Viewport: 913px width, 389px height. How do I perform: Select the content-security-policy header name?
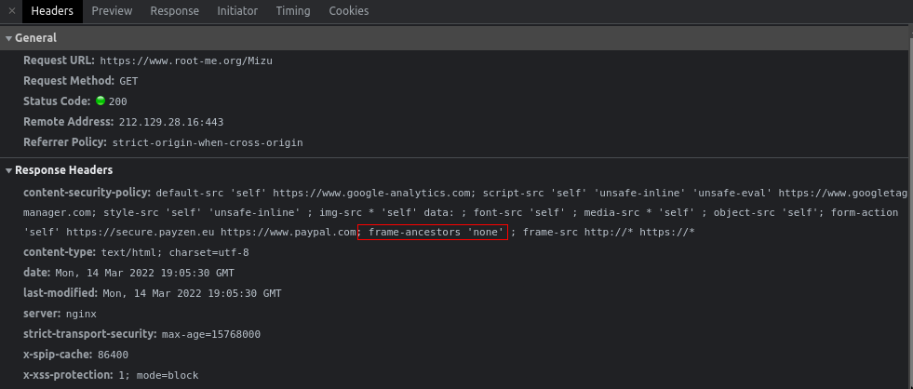pyautogui.click(x=87, y=192)
